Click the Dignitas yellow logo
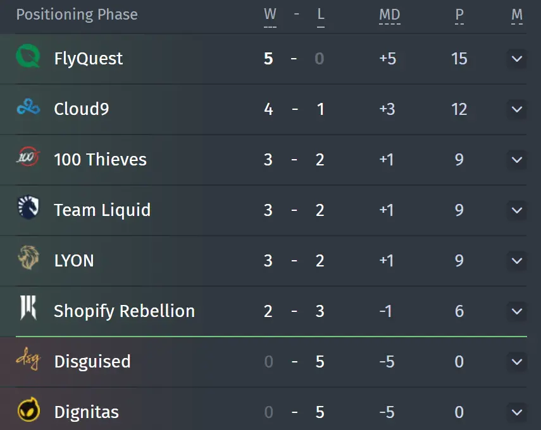This screenshot has width=541, height=430. click(x=28, y=409)
